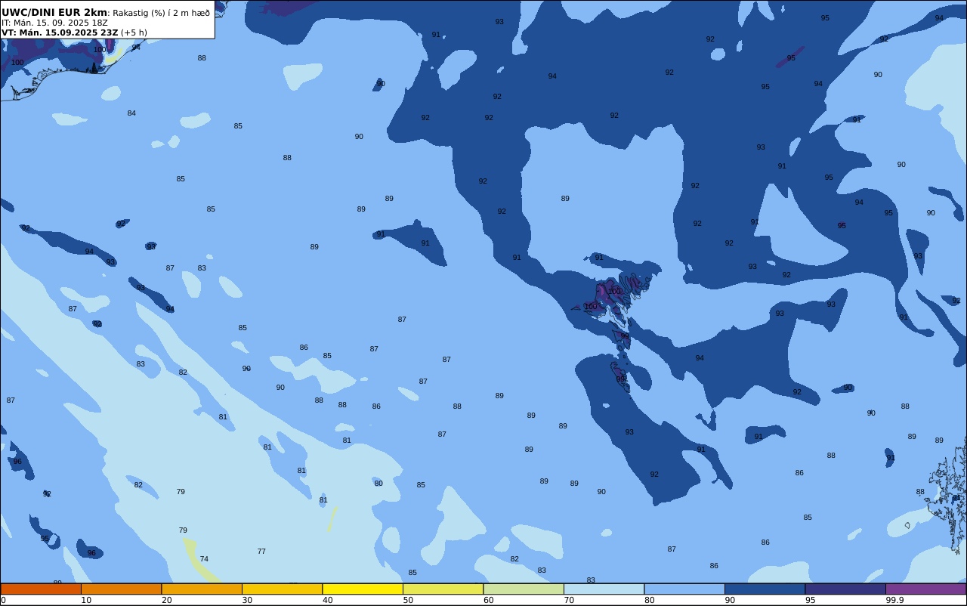This screenshot has width=967, height=606.
Task: Select the pale blue 70–80 legend swatch
Action: (604, 589)
